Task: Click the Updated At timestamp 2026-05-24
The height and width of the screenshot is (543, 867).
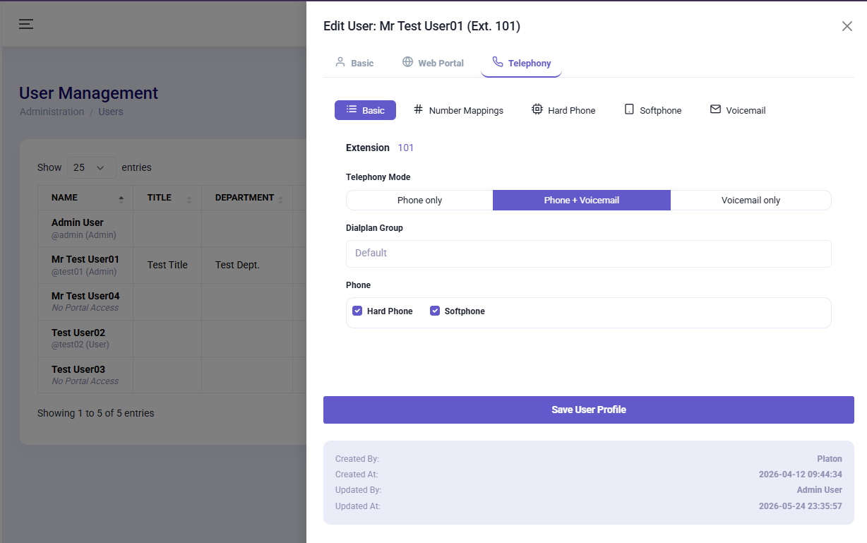Action: click(801, 506)
